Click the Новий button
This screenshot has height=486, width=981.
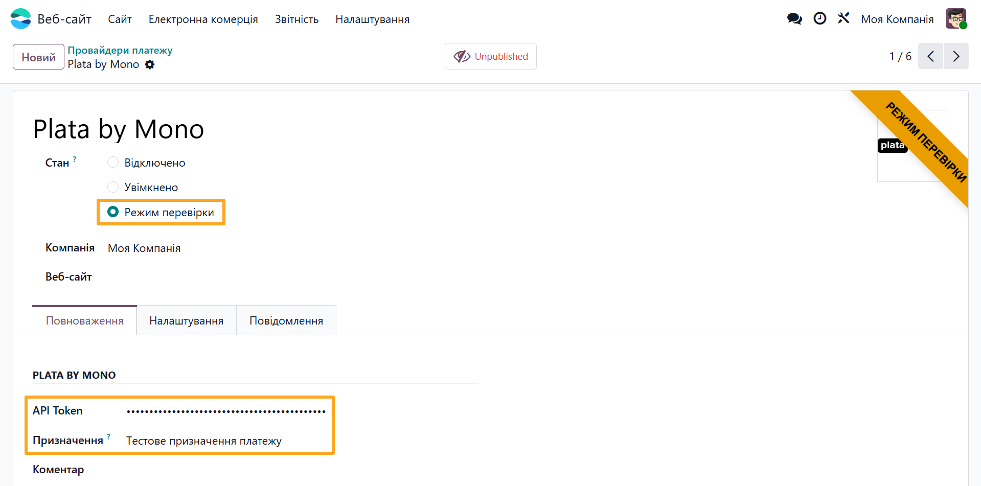pyautogui.click(x=38, y=57)
